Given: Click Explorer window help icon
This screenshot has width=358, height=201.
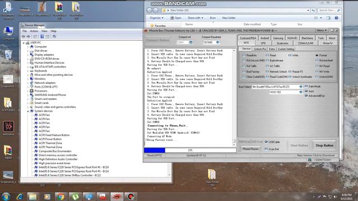Looking at the screenshot, I should (336, 18).
